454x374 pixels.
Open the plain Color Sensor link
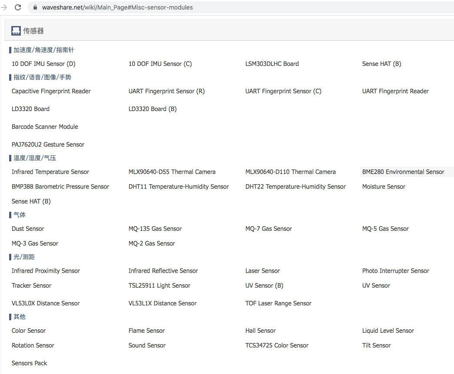click(x=28, y=331)
